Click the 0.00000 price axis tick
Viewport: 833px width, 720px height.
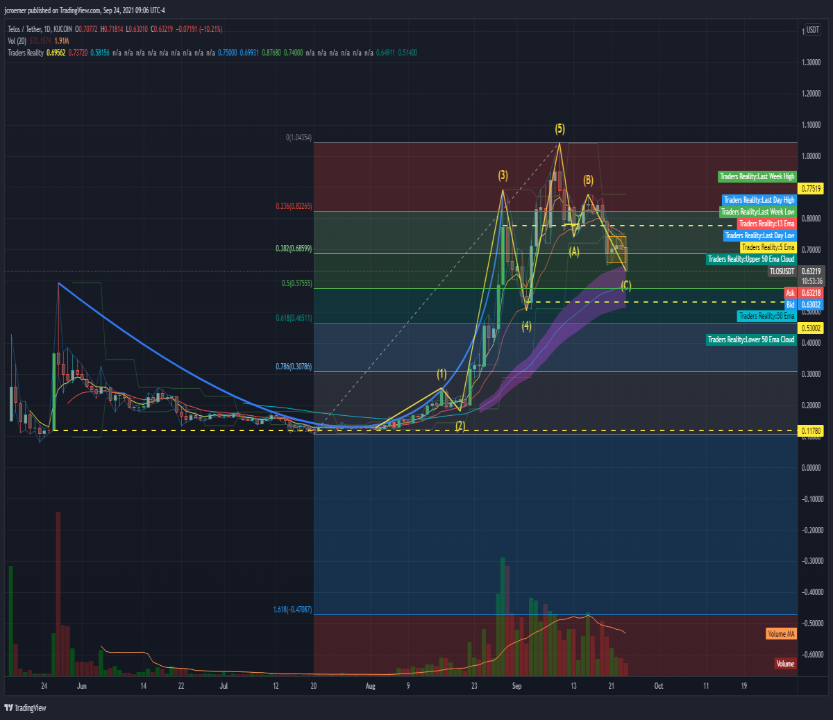(811, 468)
